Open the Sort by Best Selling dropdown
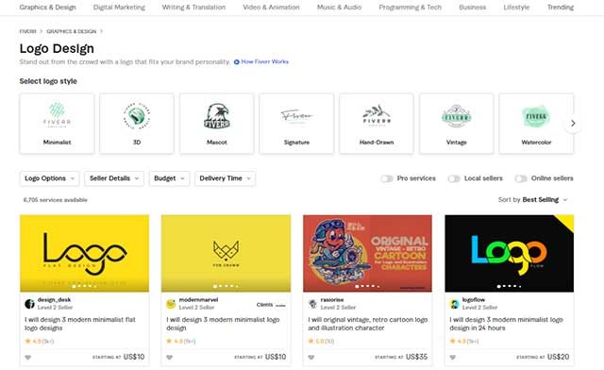 (532, 200)
